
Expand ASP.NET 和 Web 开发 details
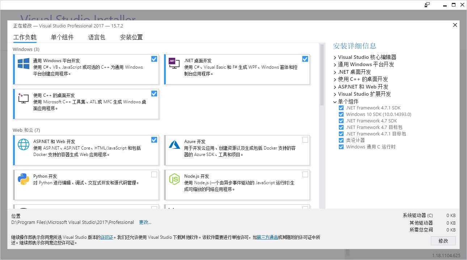pos(335,87)
